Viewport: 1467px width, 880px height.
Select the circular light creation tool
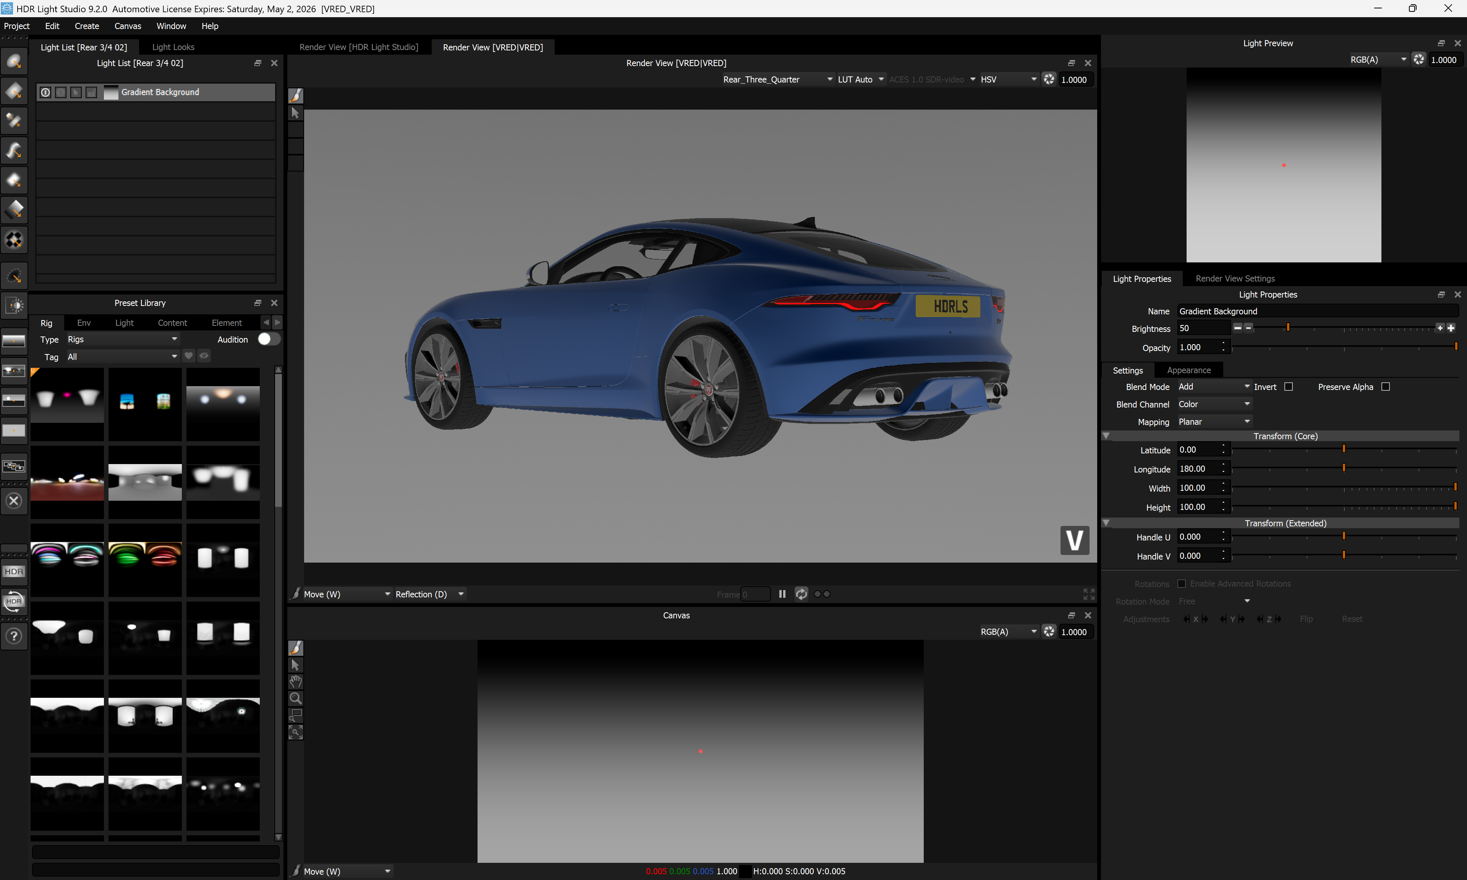[14, 61]
